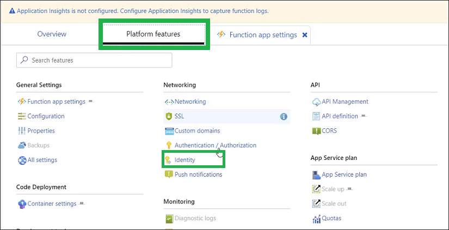This screenshot has height=230, width=449.
Task: Click the API section heading
Action: coord(315,85)
